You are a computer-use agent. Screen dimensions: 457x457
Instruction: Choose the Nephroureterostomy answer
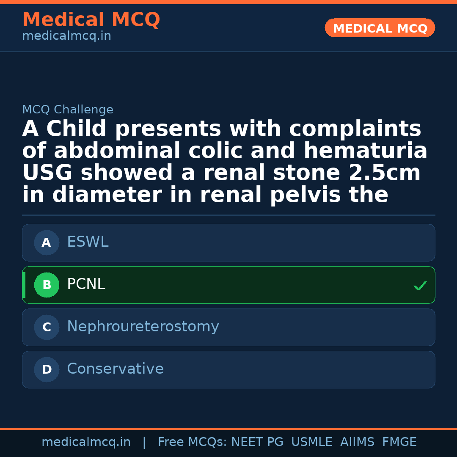tap(143, 327)
